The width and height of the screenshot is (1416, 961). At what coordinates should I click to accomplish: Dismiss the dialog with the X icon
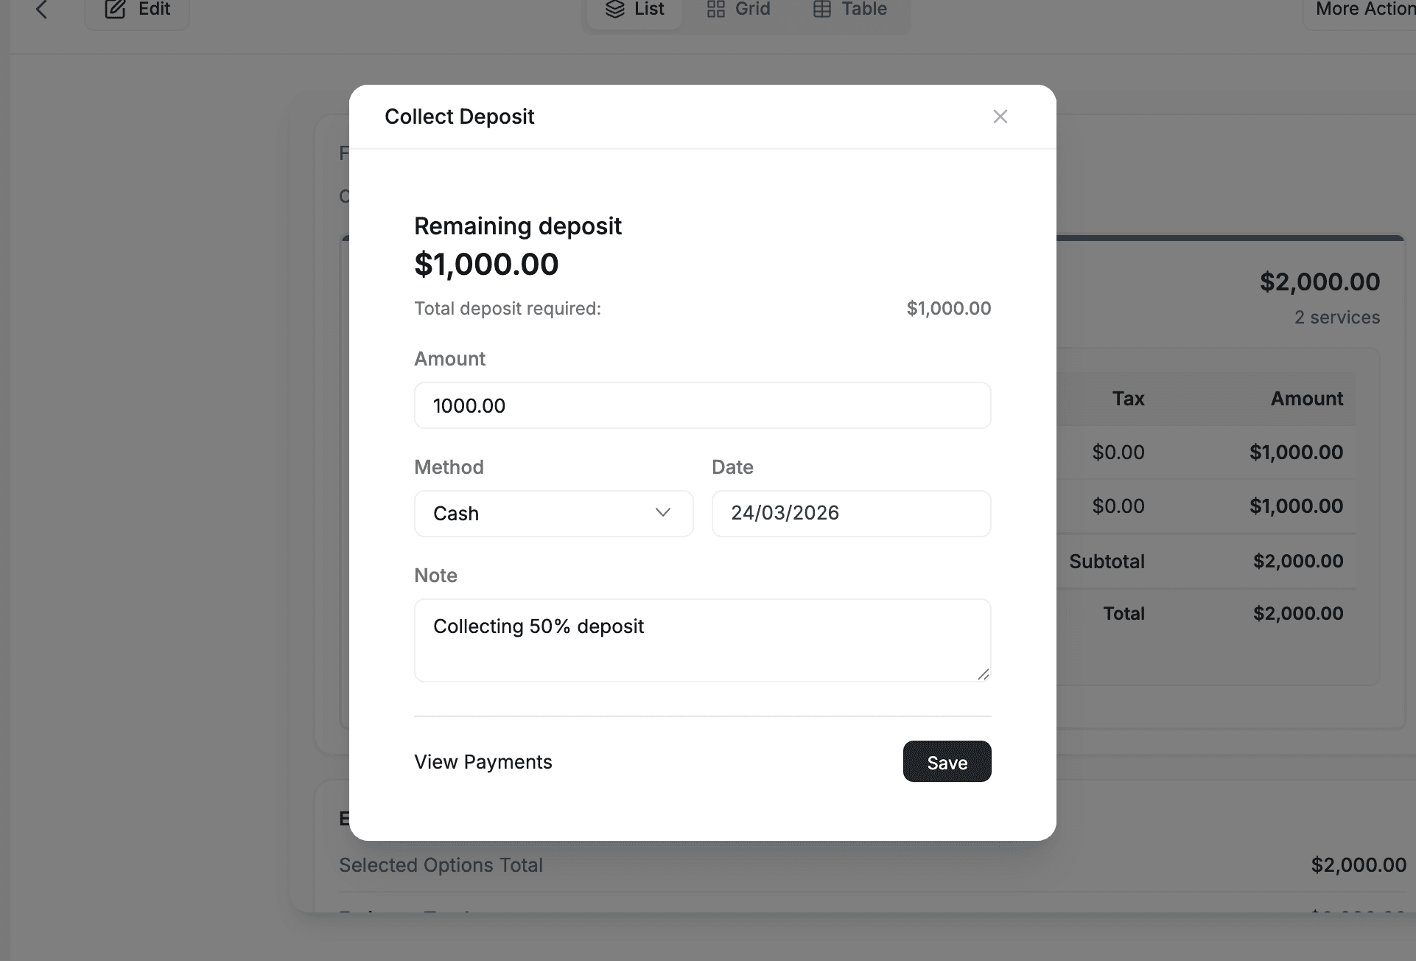pos(1000,116)
